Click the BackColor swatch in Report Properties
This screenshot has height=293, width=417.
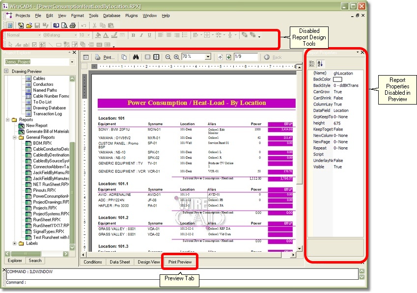[337, 79]
